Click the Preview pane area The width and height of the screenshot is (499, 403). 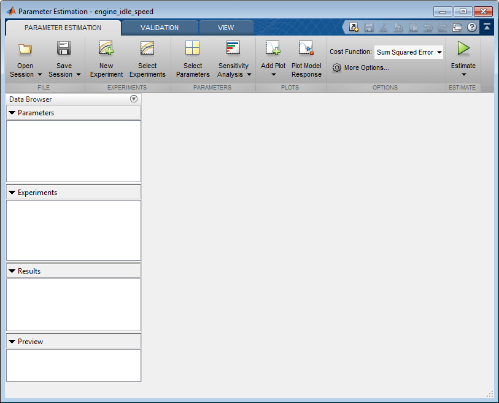point(74,365)
